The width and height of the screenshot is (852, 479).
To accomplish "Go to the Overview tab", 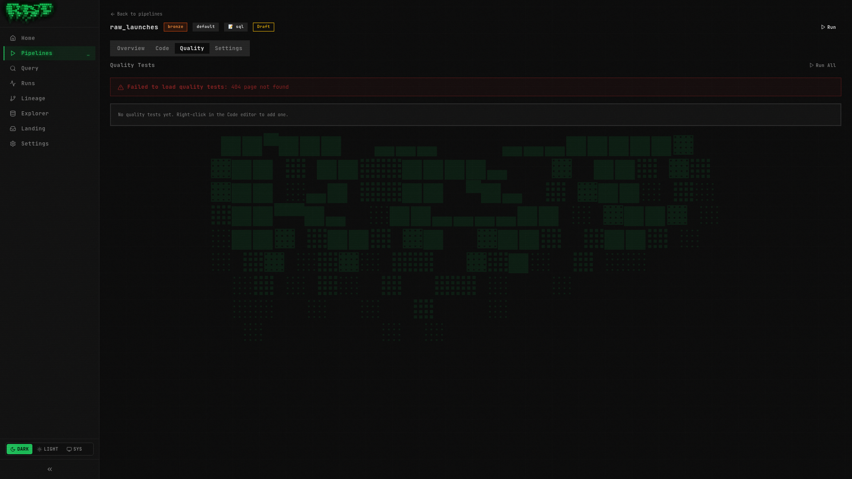I will (131, 48).
